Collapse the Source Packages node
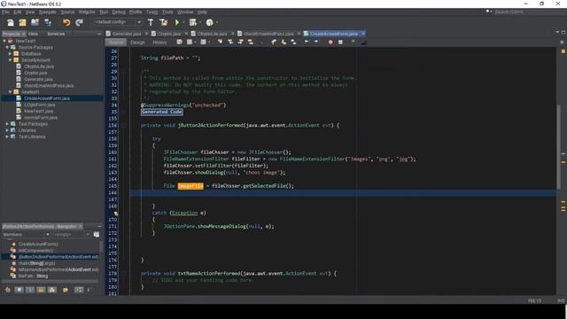Viewport: 567px width, 319px height. point(7,47)
